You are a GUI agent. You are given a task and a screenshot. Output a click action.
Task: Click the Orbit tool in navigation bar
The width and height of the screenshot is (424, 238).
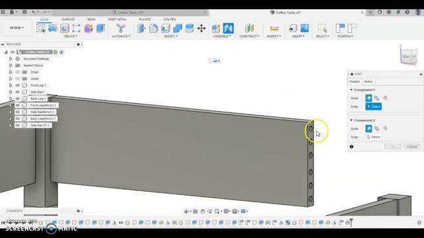click(x=186, y=212)
